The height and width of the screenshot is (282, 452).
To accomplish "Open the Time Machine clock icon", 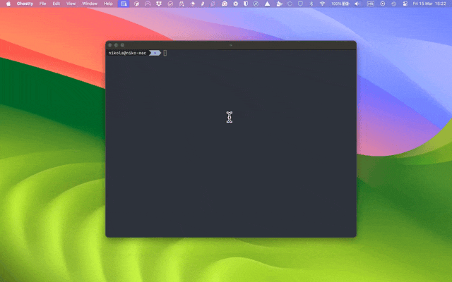I will [394, 4].
